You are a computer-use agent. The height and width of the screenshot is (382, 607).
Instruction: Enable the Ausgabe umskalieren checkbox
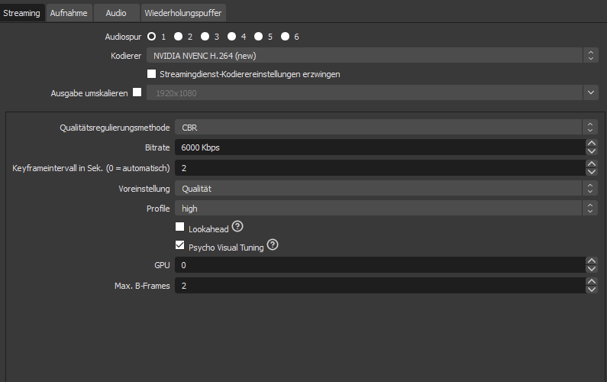tap(137, 92)
